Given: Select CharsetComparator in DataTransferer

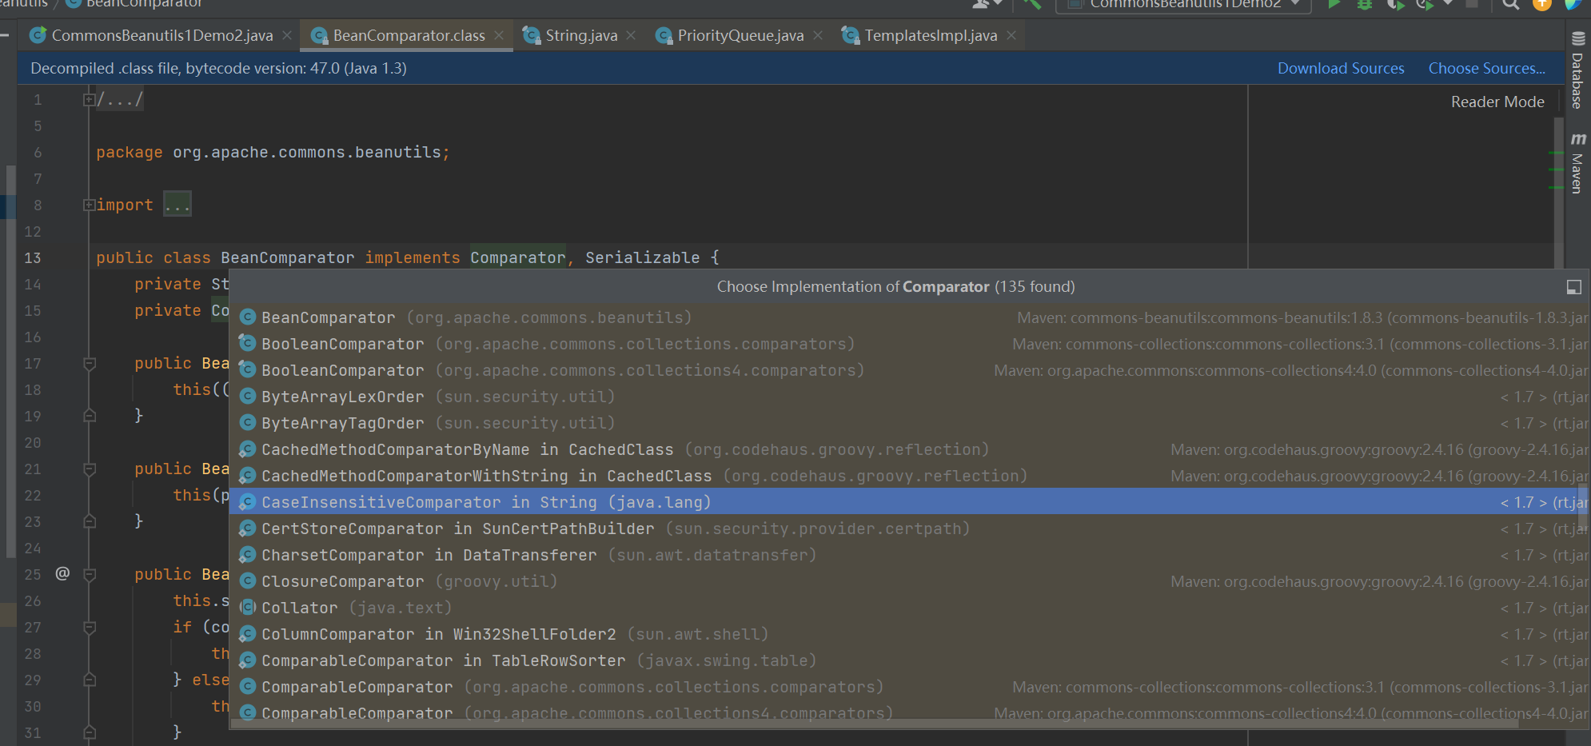Looking at the screenshot, I should pos(909,555).
